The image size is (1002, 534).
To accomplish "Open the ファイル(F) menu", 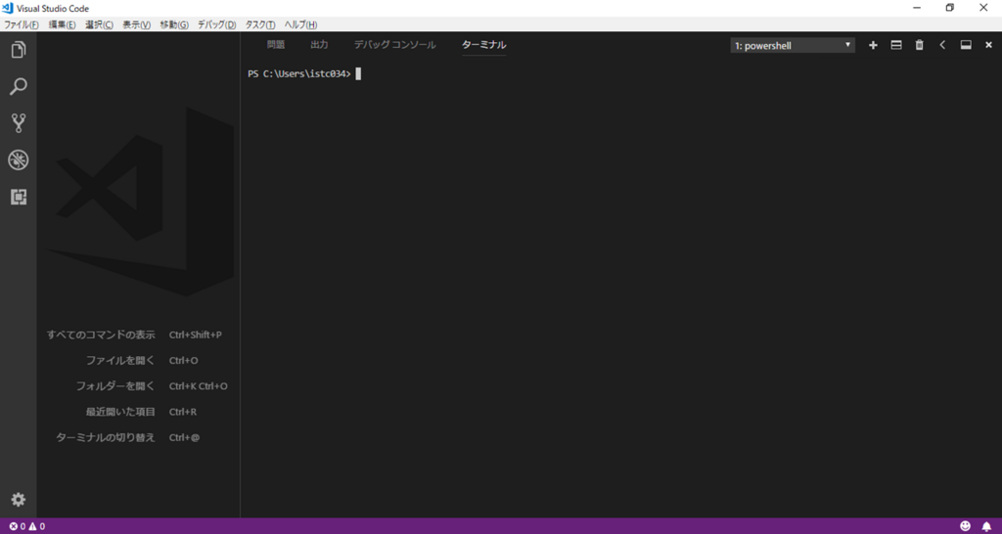I will point(22,24).
